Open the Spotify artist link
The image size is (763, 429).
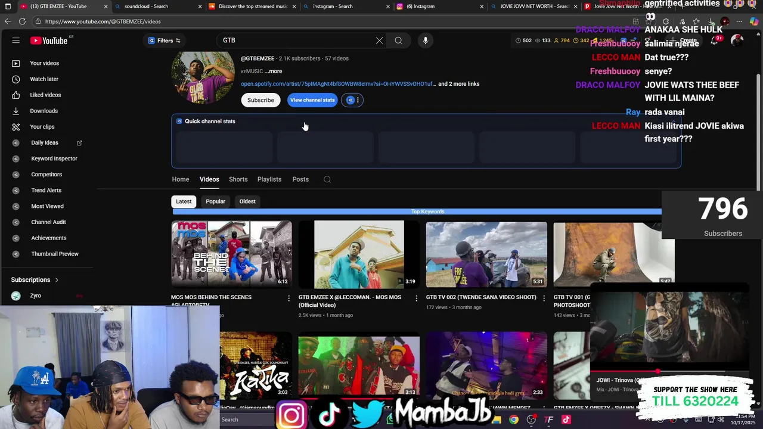pos(338,84)
